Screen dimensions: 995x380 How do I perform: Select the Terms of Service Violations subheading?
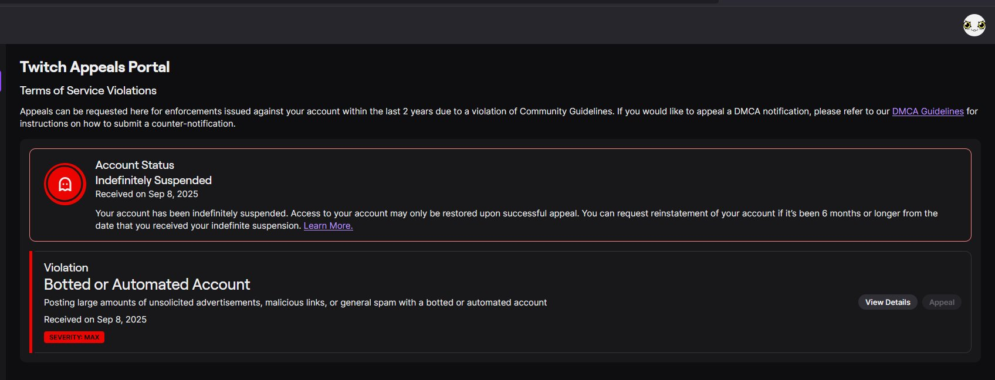point(88,91)
